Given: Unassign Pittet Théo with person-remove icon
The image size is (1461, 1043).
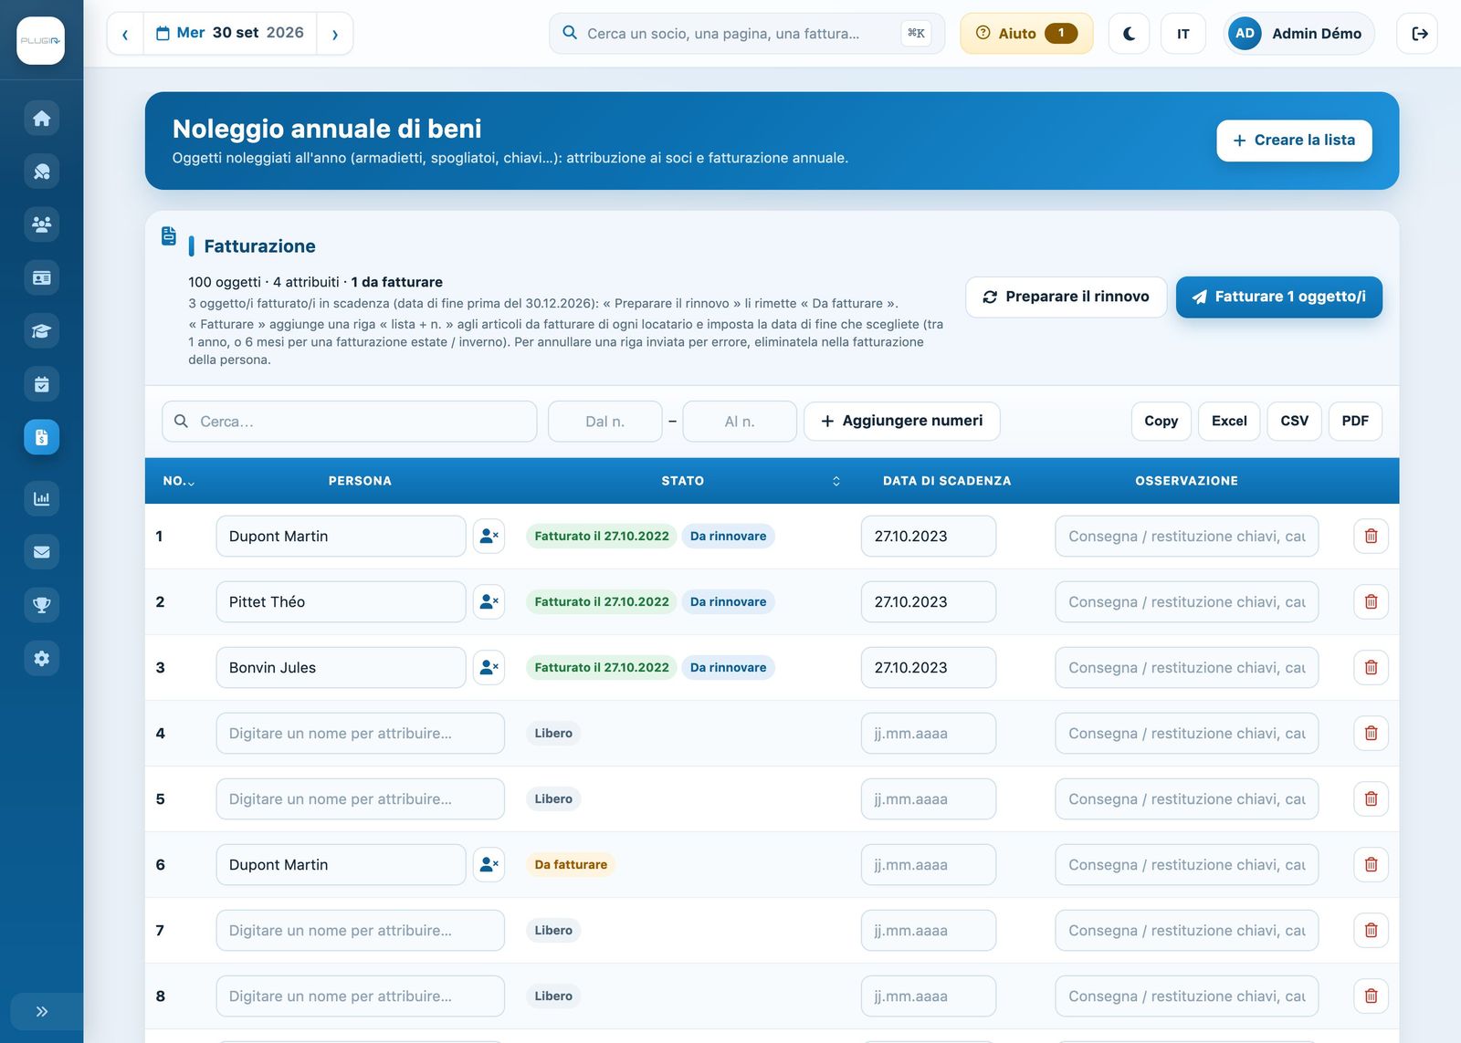Looking at the screenshot, I should [x=489, y=601].
